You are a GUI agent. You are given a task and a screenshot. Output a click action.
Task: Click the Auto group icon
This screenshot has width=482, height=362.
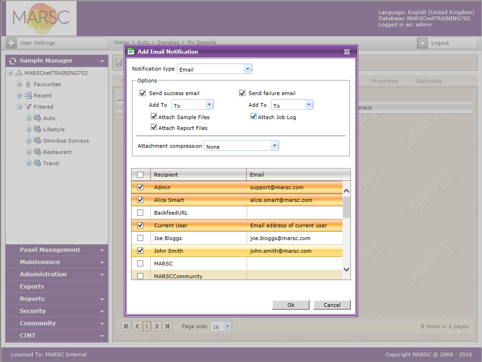coord(38,118)
